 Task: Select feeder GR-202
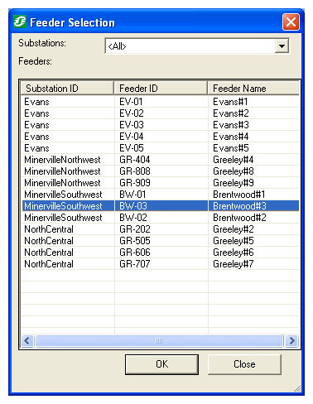pos(135,229)
